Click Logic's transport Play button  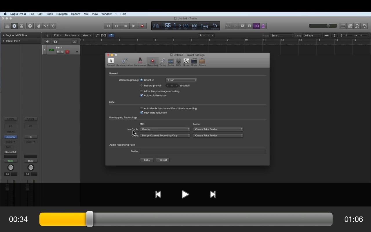pos(134,26)
